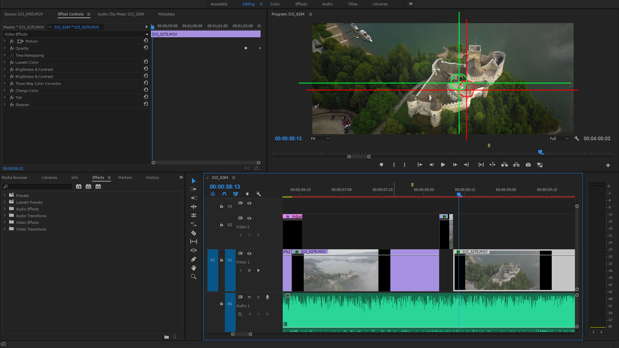Select the Selection tool arrow
The height and width of the screenshot is (348, 619).
point(194,181)
